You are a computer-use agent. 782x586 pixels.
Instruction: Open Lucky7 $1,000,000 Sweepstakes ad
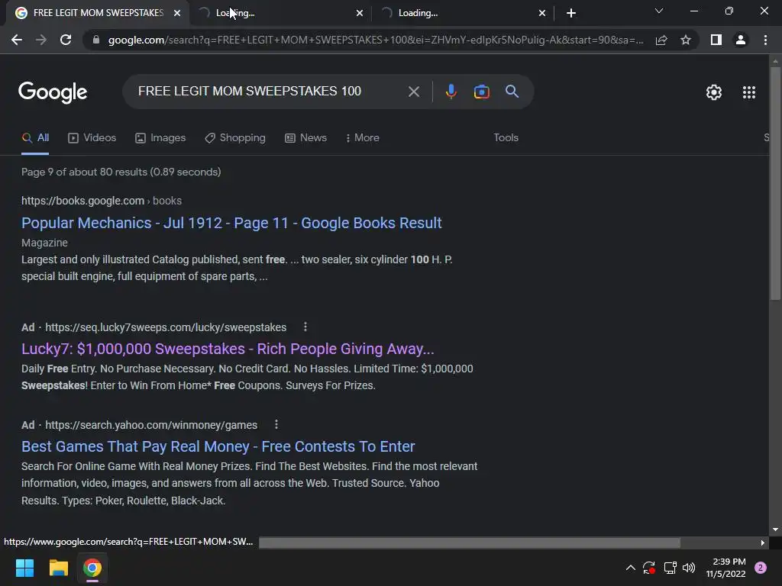pyautogui.click(x=228, y=349)
